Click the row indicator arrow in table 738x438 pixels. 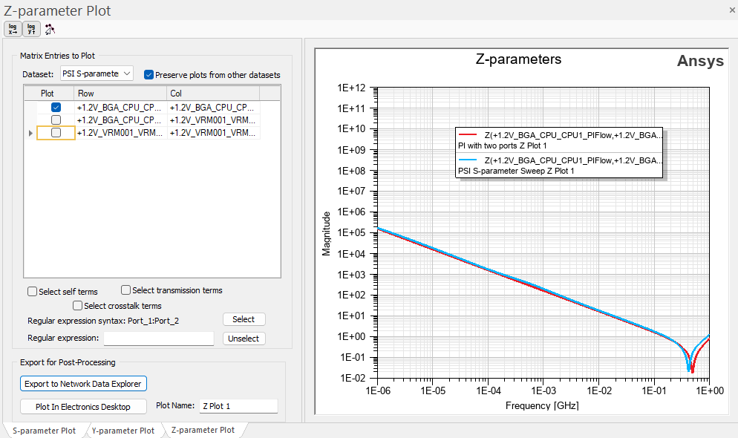(x=30, y=133)
